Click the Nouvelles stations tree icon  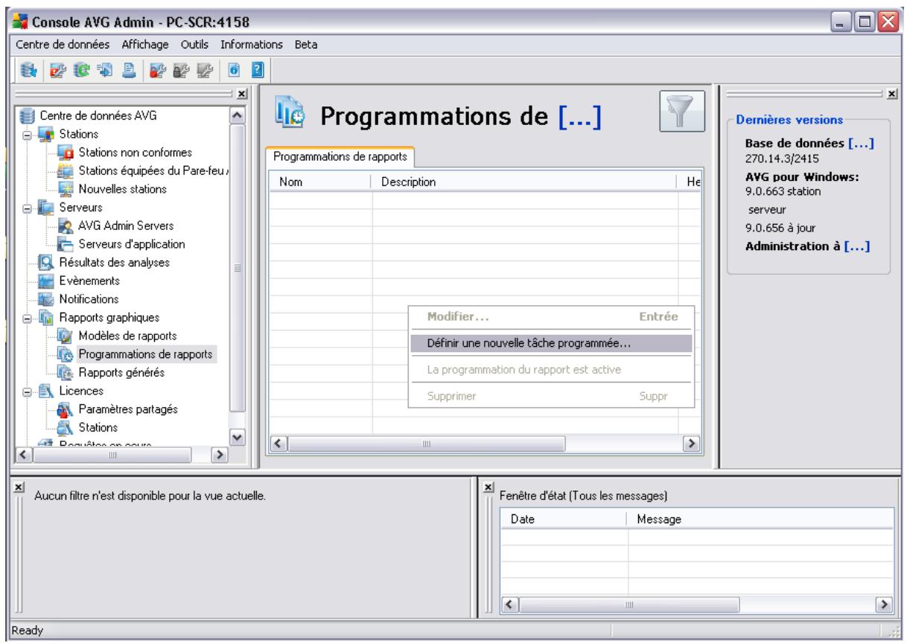67,189
